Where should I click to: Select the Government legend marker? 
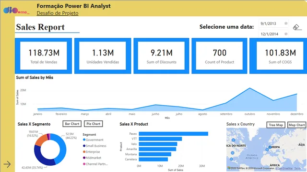point(84,140)
